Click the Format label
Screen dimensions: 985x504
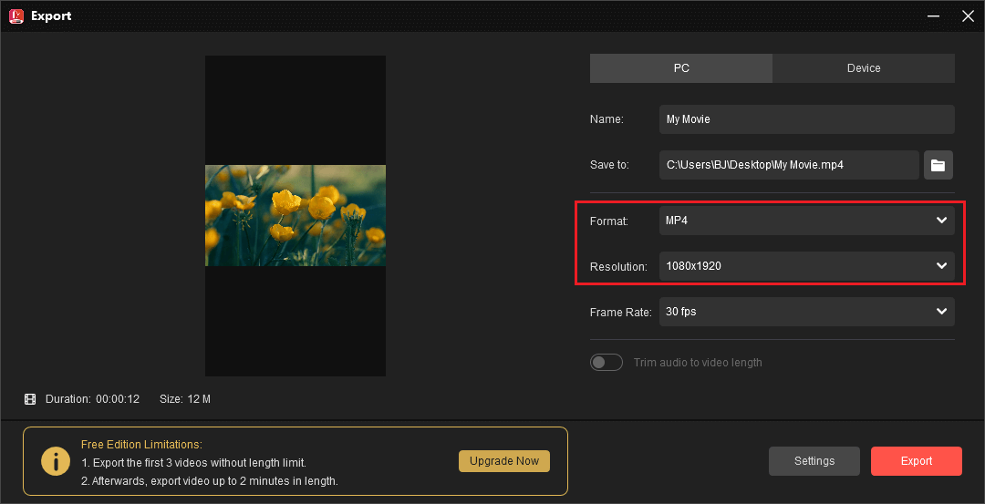[x=608, y=221]
